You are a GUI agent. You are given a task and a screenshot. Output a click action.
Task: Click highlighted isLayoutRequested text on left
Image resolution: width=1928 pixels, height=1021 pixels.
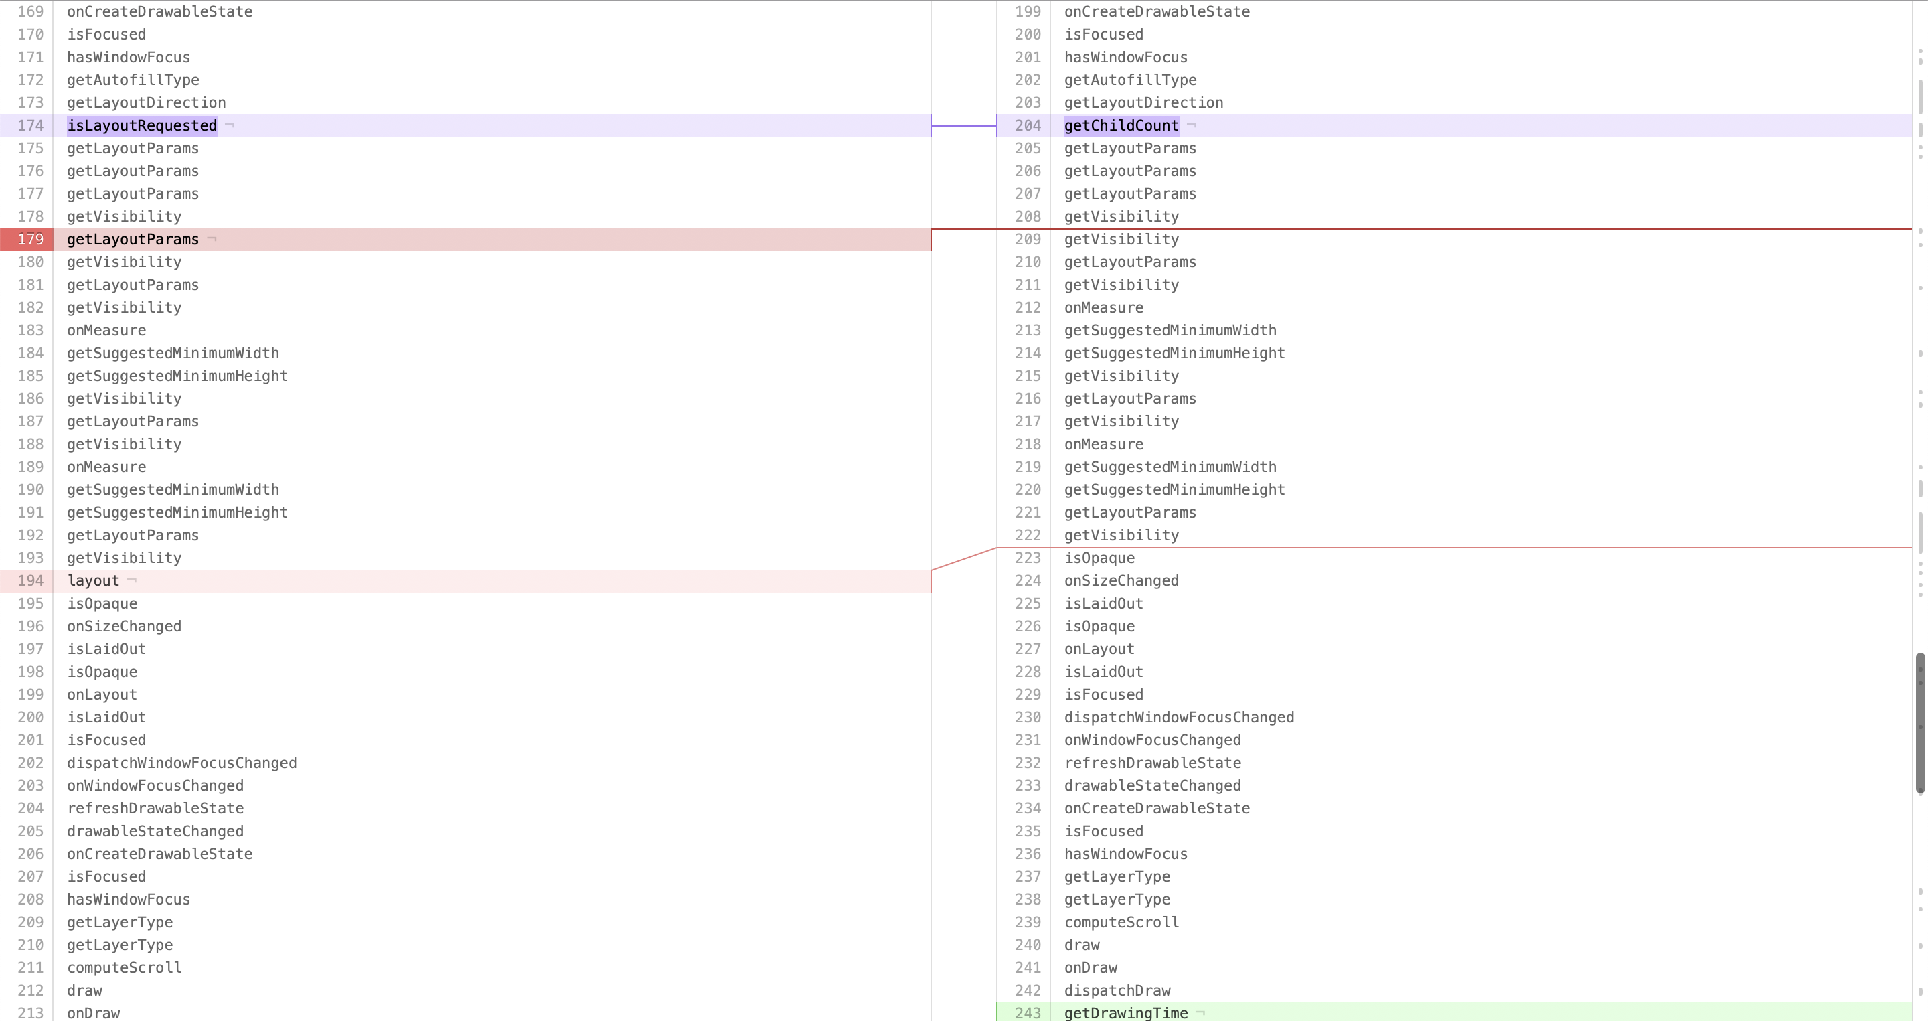point(141,126)
